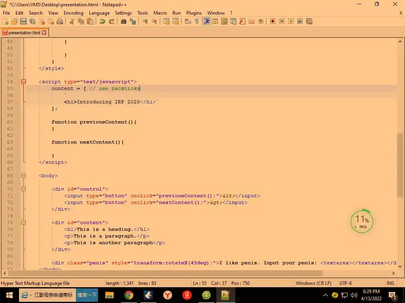Open the User Defined Language dialog icon
Image resolution: width=405 pixels, height=303 pixels.
(215, 21)
